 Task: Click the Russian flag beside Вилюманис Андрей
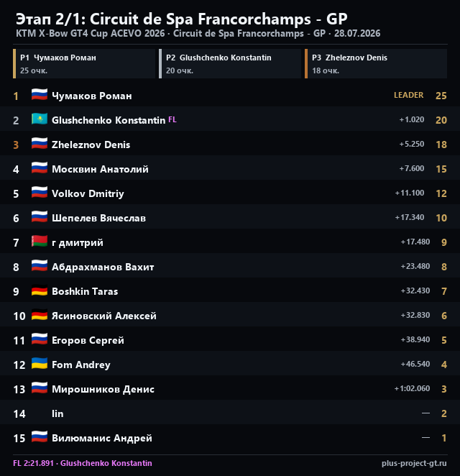coord(40,437)
